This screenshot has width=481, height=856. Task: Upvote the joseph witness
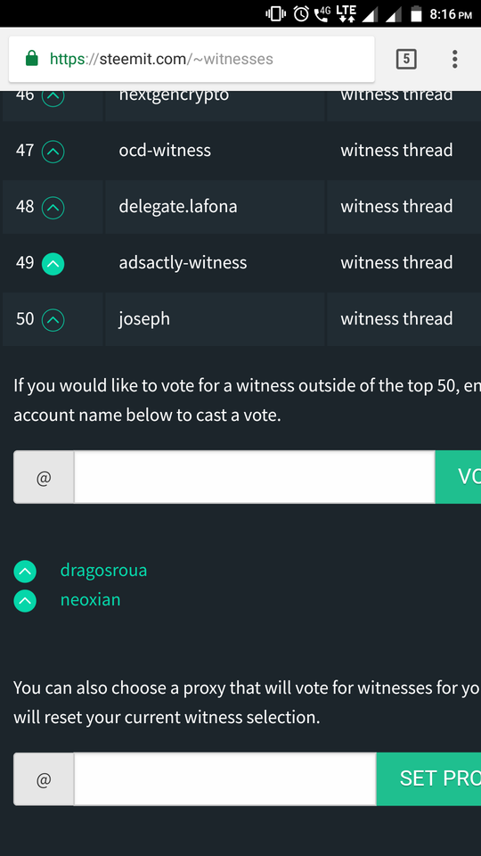point(53,320)
